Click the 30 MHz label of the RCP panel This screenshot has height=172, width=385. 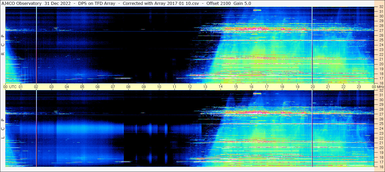381,16
